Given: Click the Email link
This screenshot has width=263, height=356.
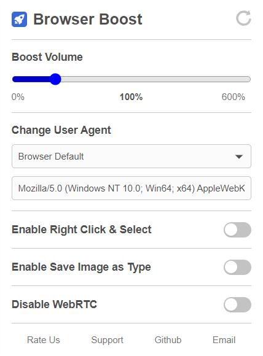Looking at the screenshot, I should (224, 340).
